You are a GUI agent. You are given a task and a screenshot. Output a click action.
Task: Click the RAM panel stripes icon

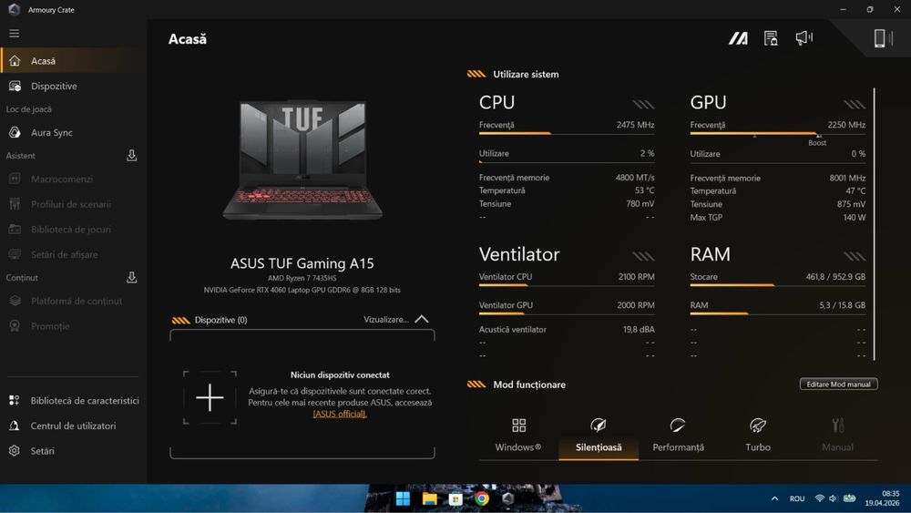[x=855, y=256]
